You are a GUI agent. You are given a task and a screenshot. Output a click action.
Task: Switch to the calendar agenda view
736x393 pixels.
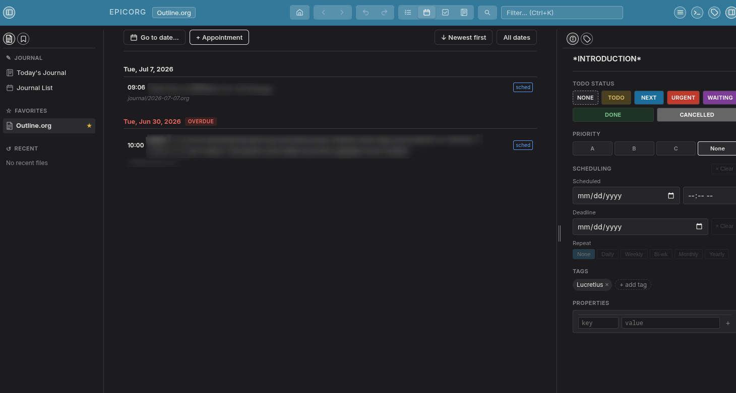[x=426, y=13]
